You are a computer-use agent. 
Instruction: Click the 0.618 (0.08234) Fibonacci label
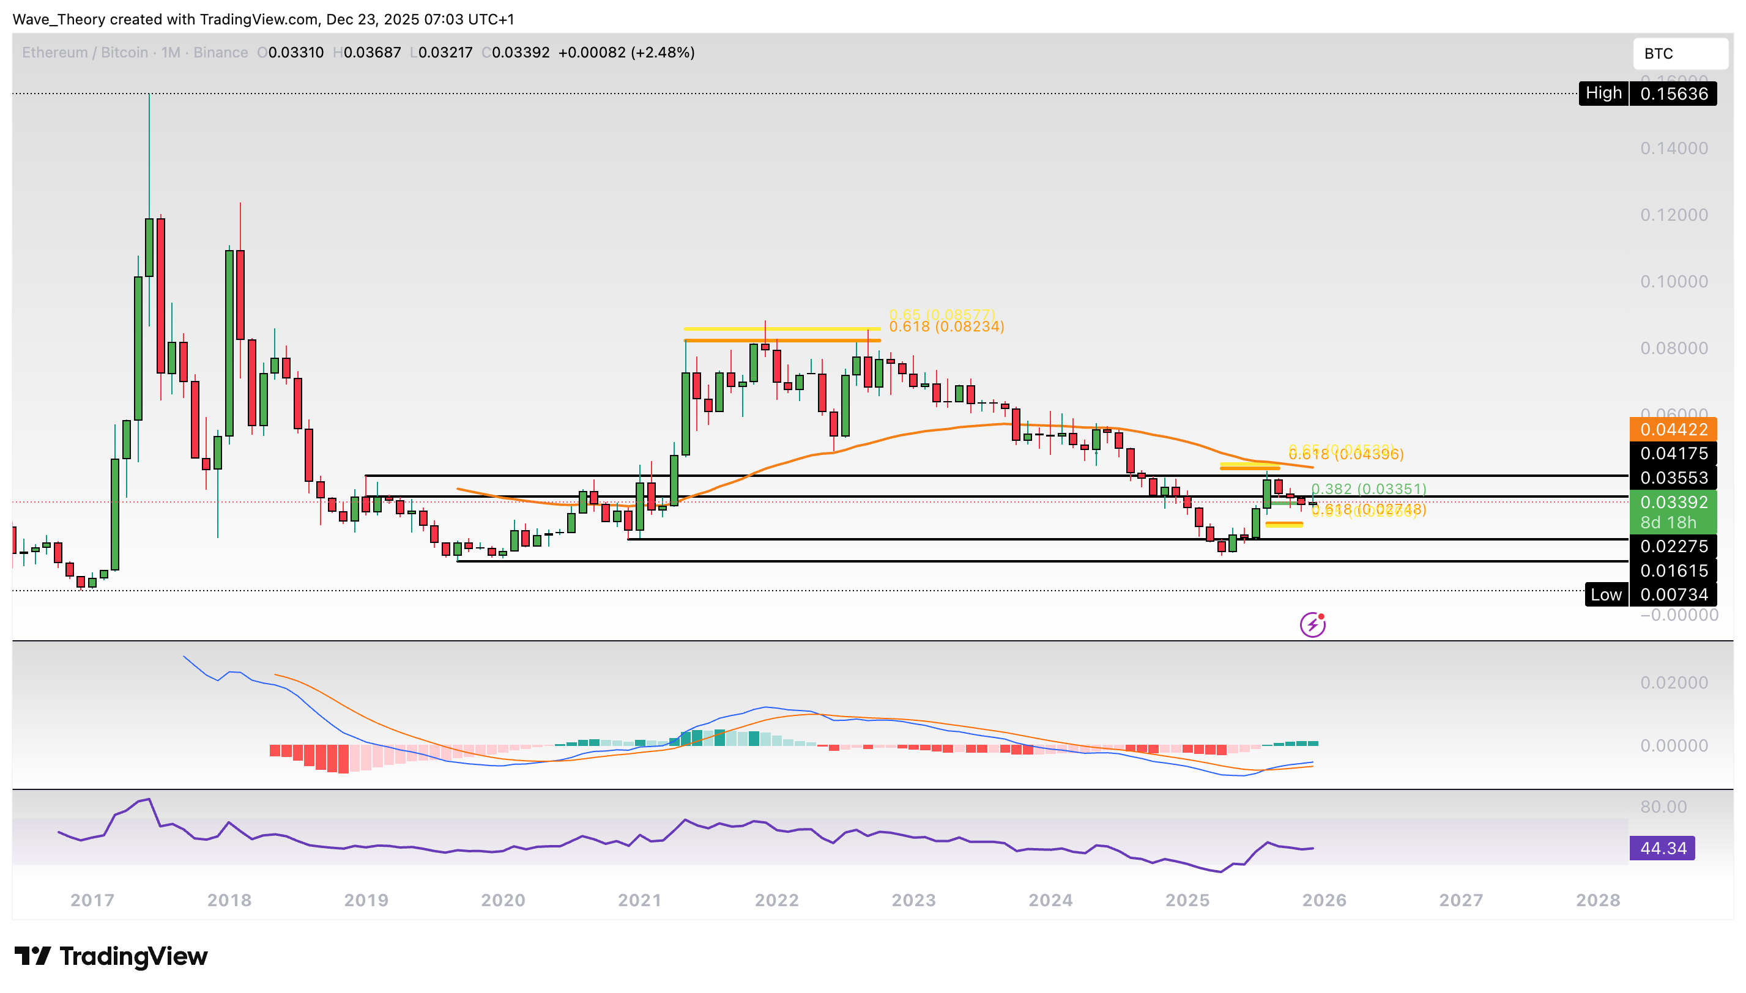pos(946,327)
